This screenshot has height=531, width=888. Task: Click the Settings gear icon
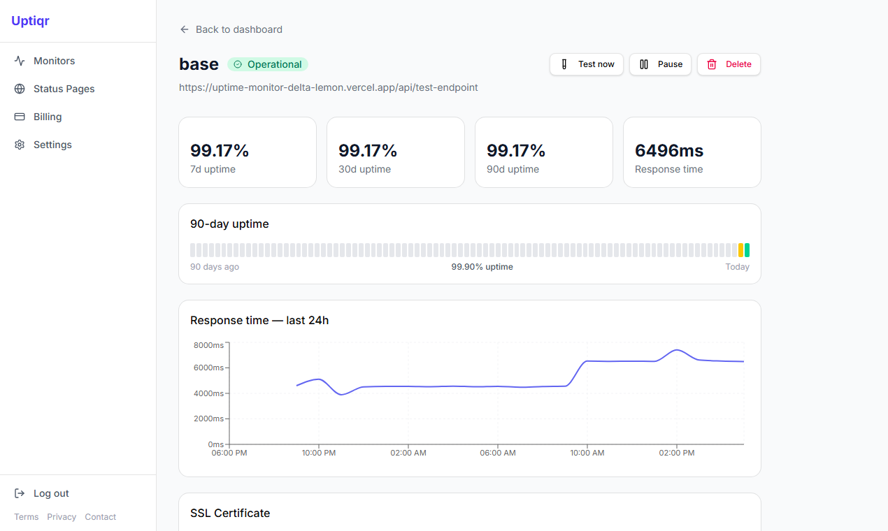pyautogui.click(x=20, y=145)
